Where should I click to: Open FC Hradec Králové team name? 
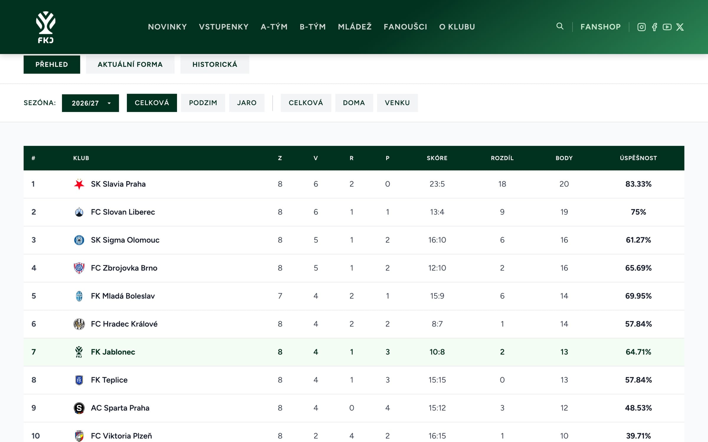[x=124, y=324]
